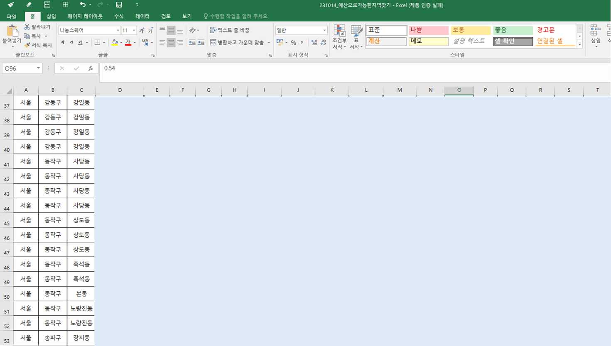Toggle center horizontal alignment
The image size is (611, 346).
click(x=171, y=42)
